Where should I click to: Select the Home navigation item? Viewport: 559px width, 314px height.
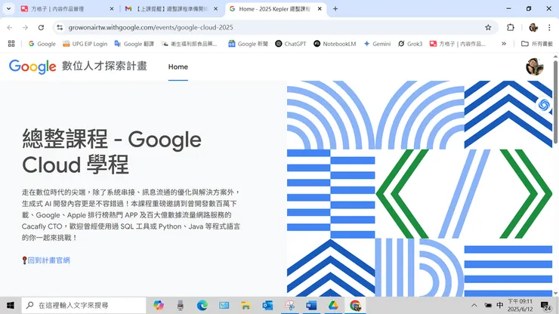[178, 66]
